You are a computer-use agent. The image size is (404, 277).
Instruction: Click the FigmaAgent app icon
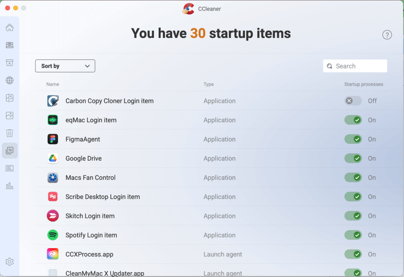tap(53, 139)
